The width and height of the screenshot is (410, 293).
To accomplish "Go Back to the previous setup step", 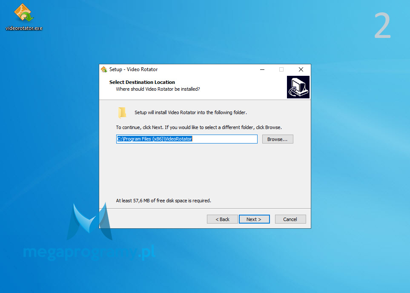I will point(222,219).
